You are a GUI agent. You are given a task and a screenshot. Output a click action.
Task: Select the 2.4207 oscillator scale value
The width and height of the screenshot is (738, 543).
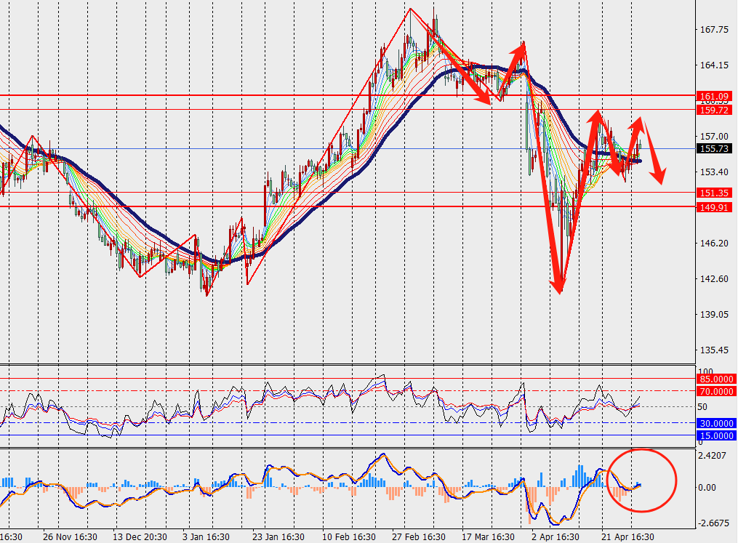(713, 456)
